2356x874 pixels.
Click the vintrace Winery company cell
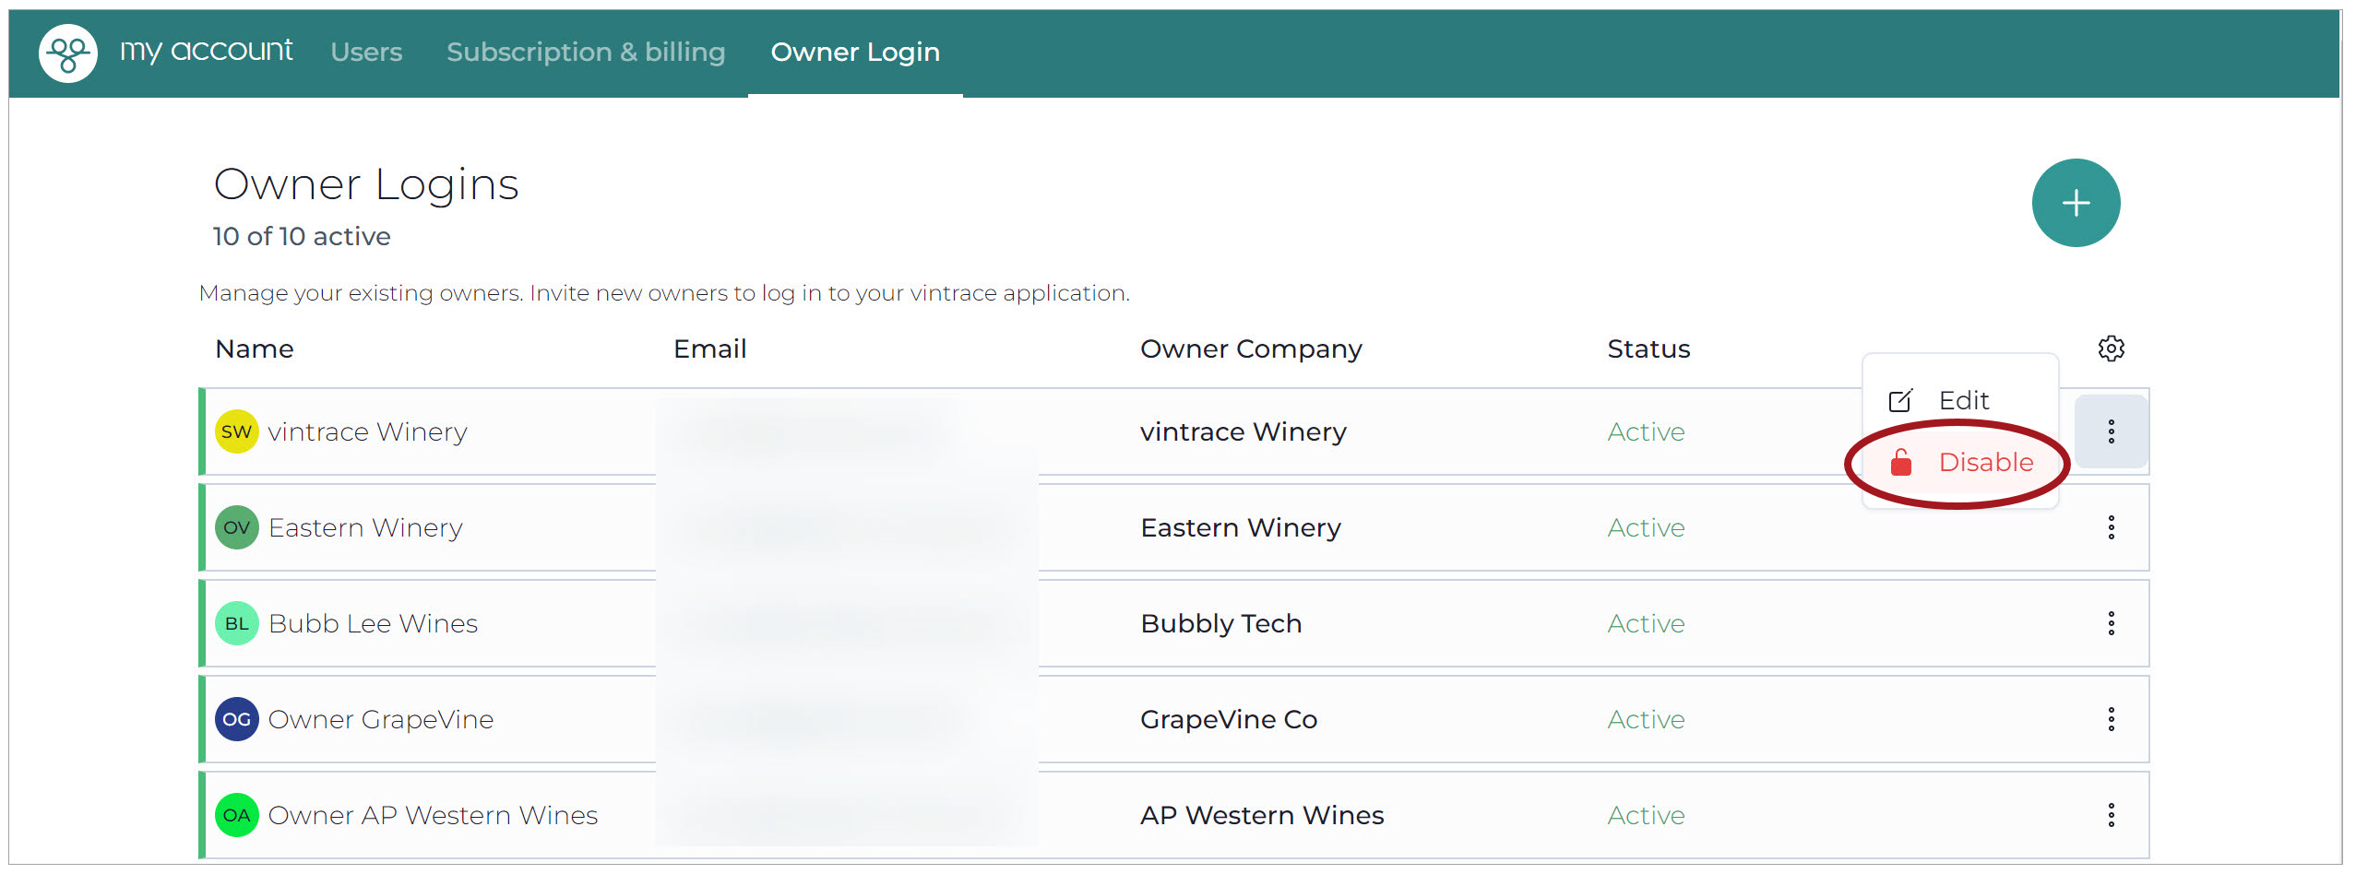[1243, 431]
